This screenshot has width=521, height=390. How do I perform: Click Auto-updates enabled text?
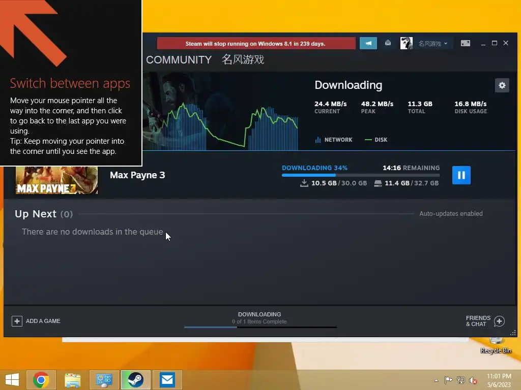(451, 214)
